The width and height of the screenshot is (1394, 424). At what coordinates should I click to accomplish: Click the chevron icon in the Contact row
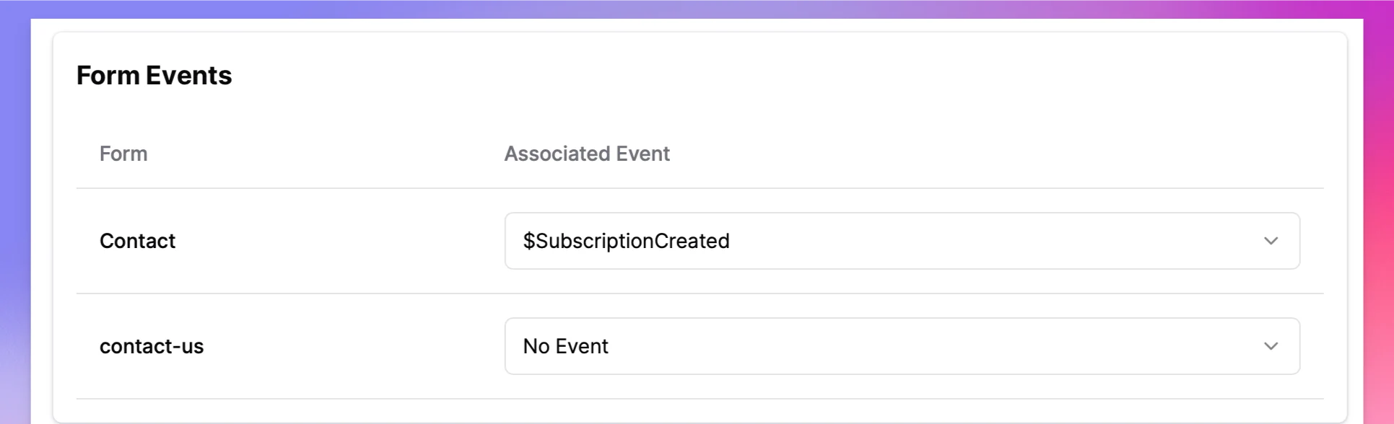pos(1271,241)
